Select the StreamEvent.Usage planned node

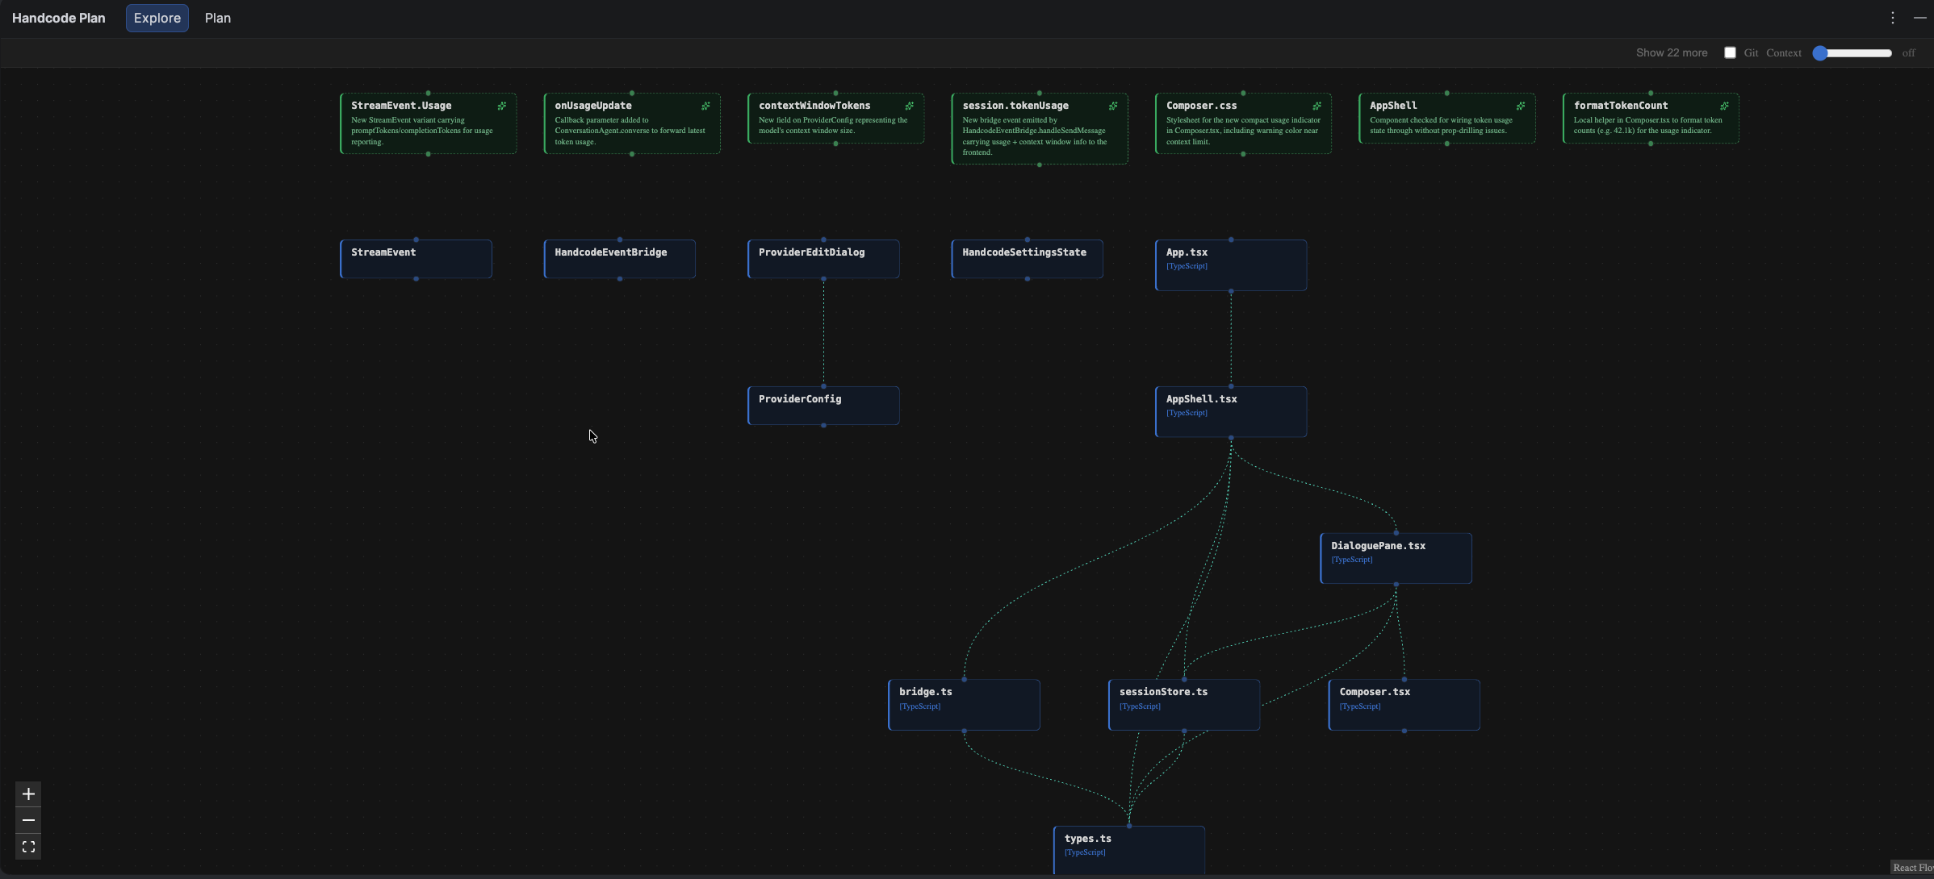tap(428, 123)
